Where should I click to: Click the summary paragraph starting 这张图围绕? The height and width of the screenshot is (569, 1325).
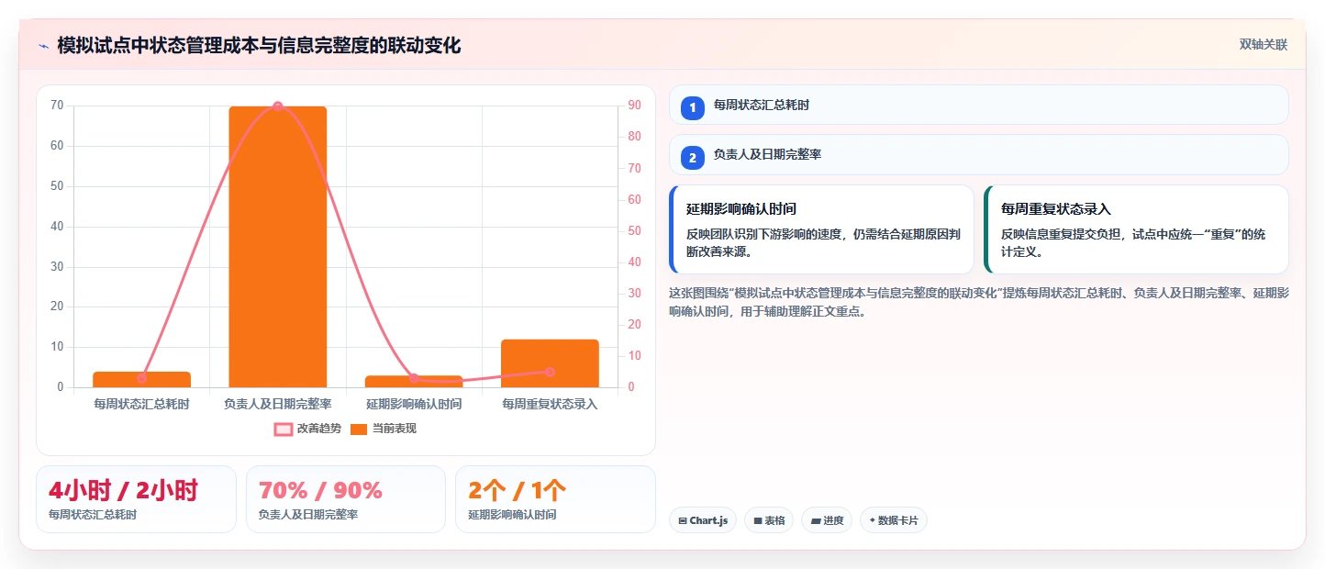tap(979, 302)
